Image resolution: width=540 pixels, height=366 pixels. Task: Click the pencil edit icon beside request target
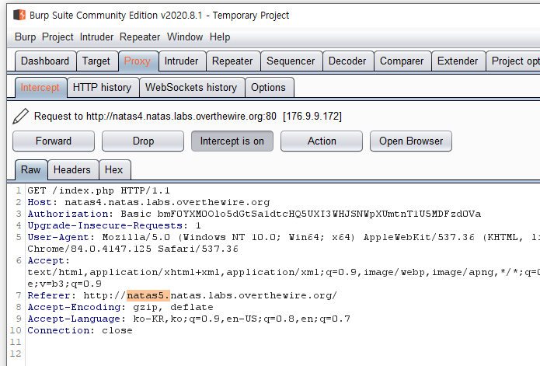tap(20, 116)
